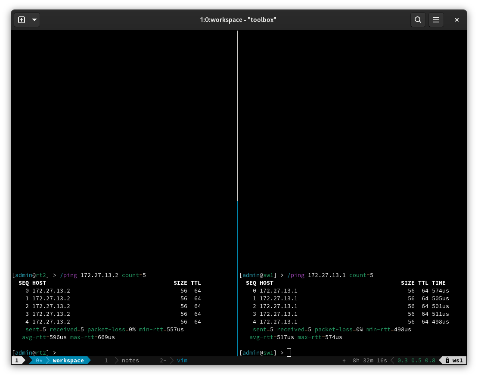Viewport: 478px width, 377px height.
Task: Click the /ping command in the sw1 pane
Action: (x=296, y=275)
